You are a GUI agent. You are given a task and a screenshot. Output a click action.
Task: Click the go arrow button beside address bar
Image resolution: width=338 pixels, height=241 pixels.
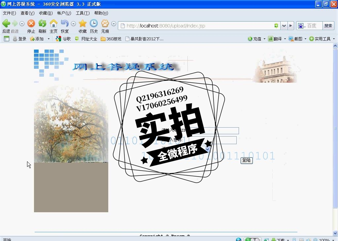pos(290,26)
